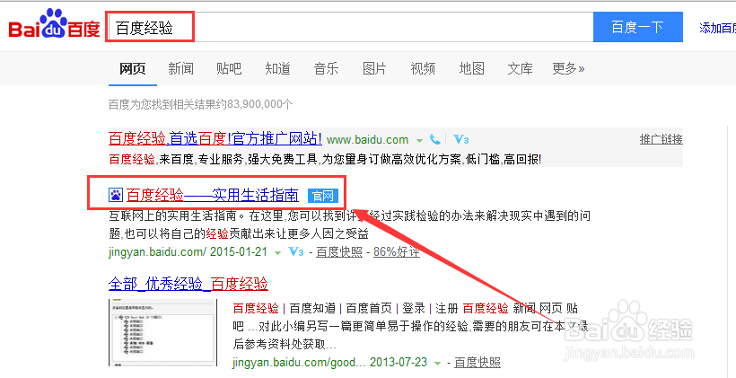Click the www.baidu.com green URL
Screen dimensions: 736x378
click(x=367, y=139)
